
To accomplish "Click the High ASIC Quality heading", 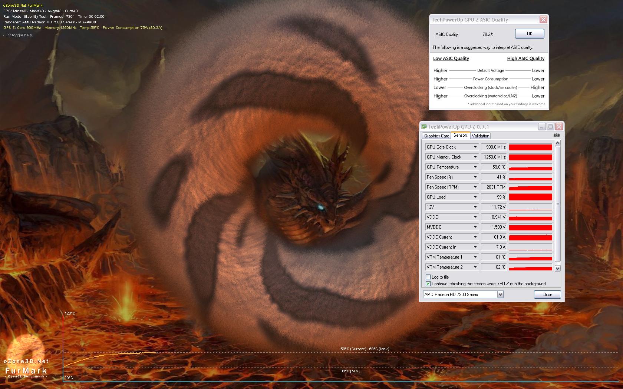I will point(525,59).
